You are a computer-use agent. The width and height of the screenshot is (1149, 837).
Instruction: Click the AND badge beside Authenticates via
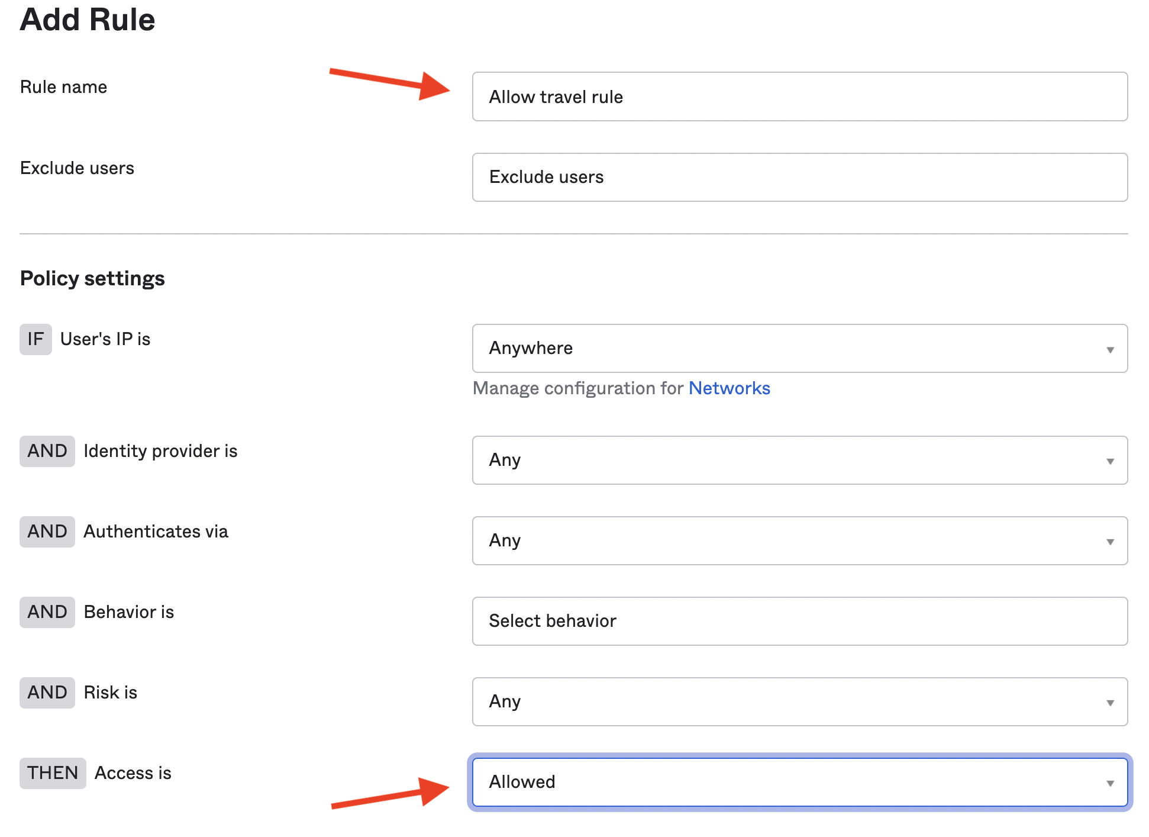click(x=47, y=532)
